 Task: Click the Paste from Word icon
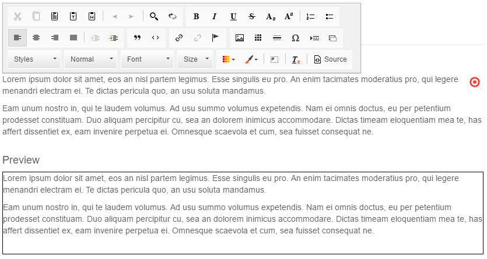click(92, 16)
